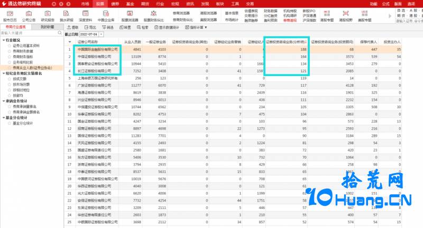423x228 pixels.
Task: Switch to the 债券 menu tab
Action: click(115, 4)
